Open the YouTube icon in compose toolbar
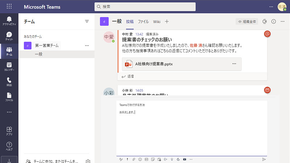 [185, 159]
